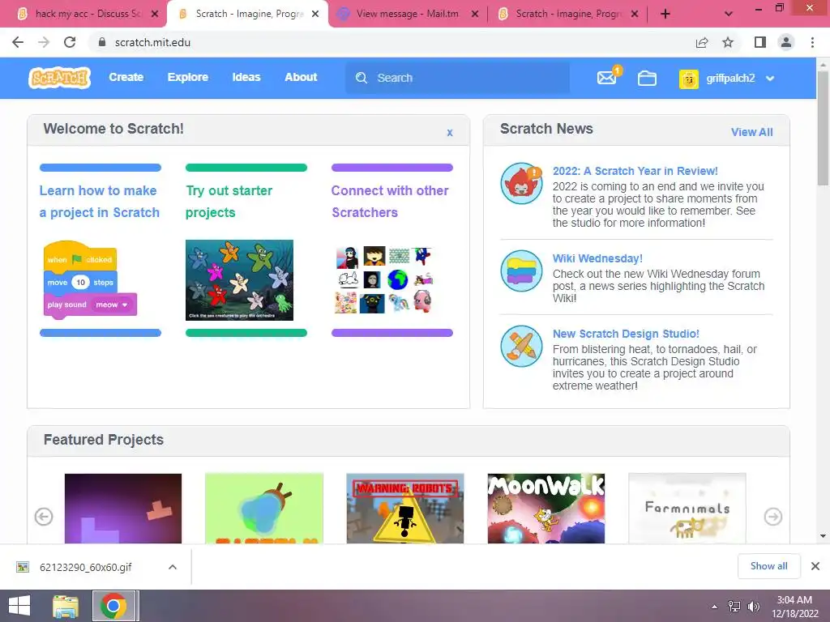The height and width of the screenshot is (622, 830).
Task: Open Windows Start menu
Action: point(19,606)
